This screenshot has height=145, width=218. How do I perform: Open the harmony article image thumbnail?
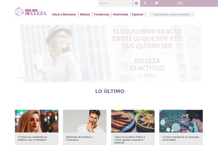point(181,121)
